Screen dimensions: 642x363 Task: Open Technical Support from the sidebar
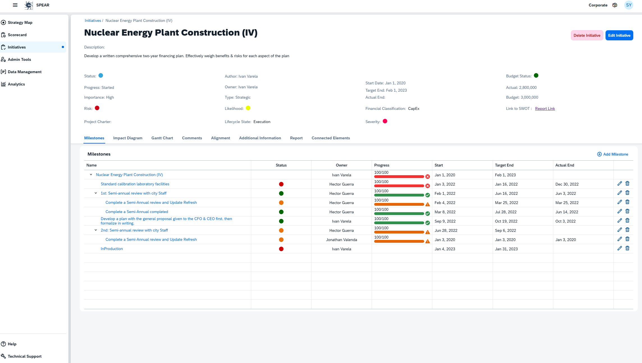coord(25,356)
